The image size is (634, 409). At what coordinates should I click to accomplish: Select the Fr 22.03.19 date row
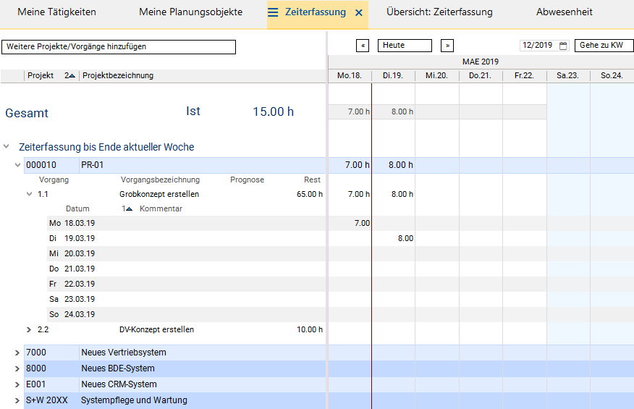[187, 284]
